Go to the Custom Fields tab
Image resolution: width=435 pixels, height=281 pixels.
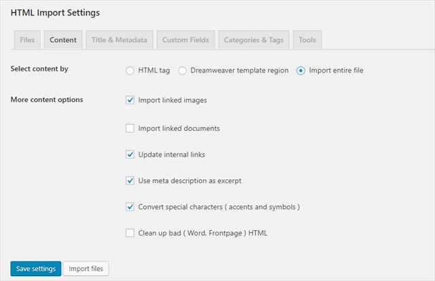pyautogui.click(x=186, y=40)
